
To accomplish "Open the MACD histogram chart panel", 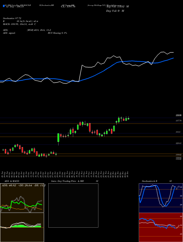I will pyautogui.click(x=22, y=227).
